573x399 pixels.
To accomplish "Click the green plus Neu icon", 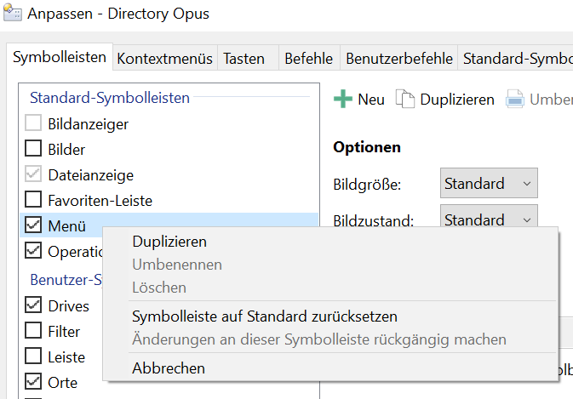I will point(343,99).
